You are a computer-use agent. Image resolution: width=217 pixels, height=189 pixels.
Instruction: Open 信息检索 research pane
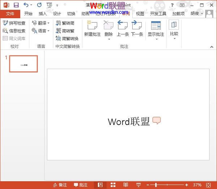click(14, 31)
